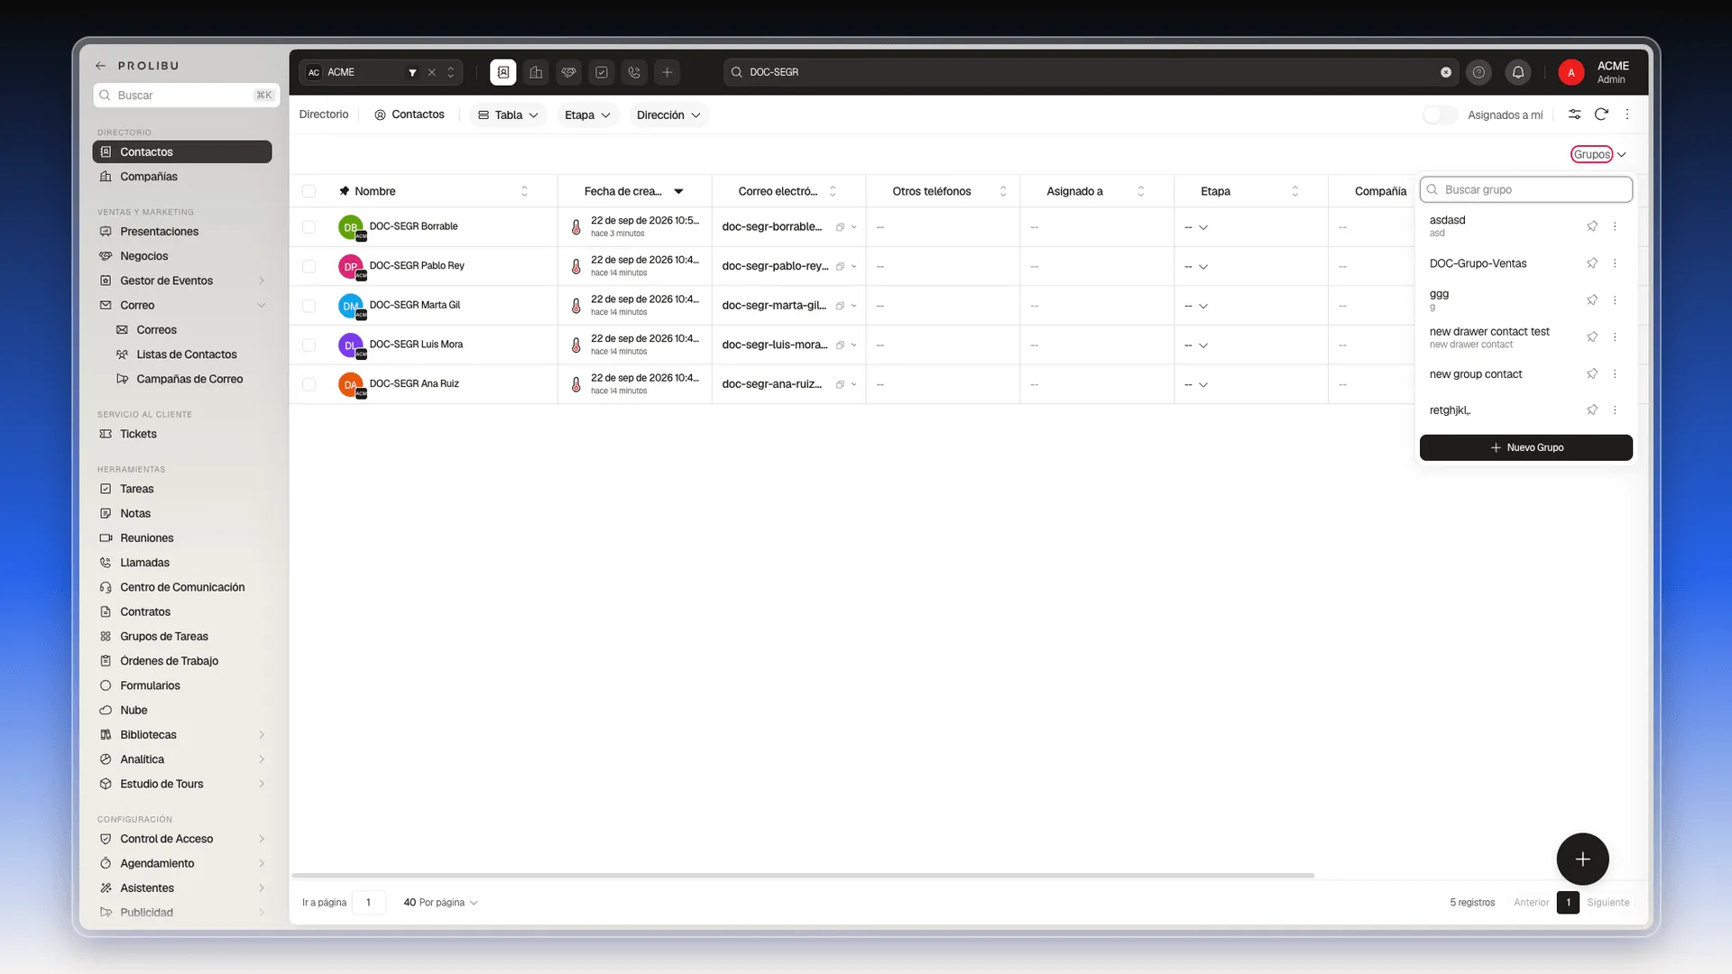Check the DOC-SEGR Borrable row checkbox

[x=309, y=227]
